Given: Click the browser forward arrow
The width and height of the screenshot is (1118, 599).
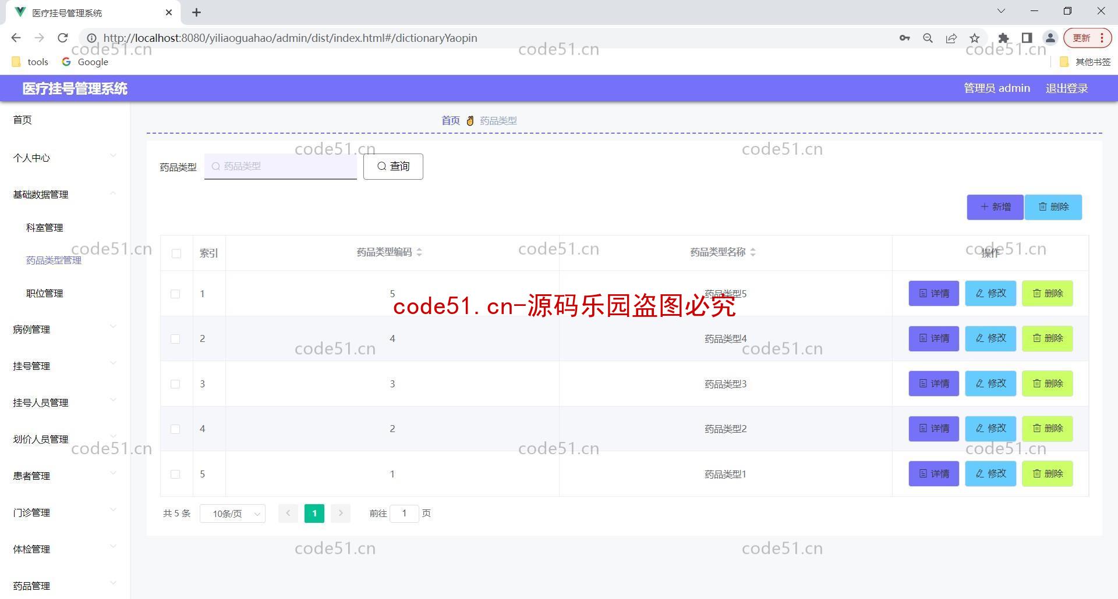Looking at the screenshot, I should tap(39, 38).
